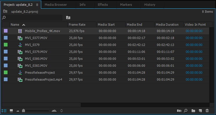Open sort icons up-down arrows control
216x115 pixels.
click(62, 111)
